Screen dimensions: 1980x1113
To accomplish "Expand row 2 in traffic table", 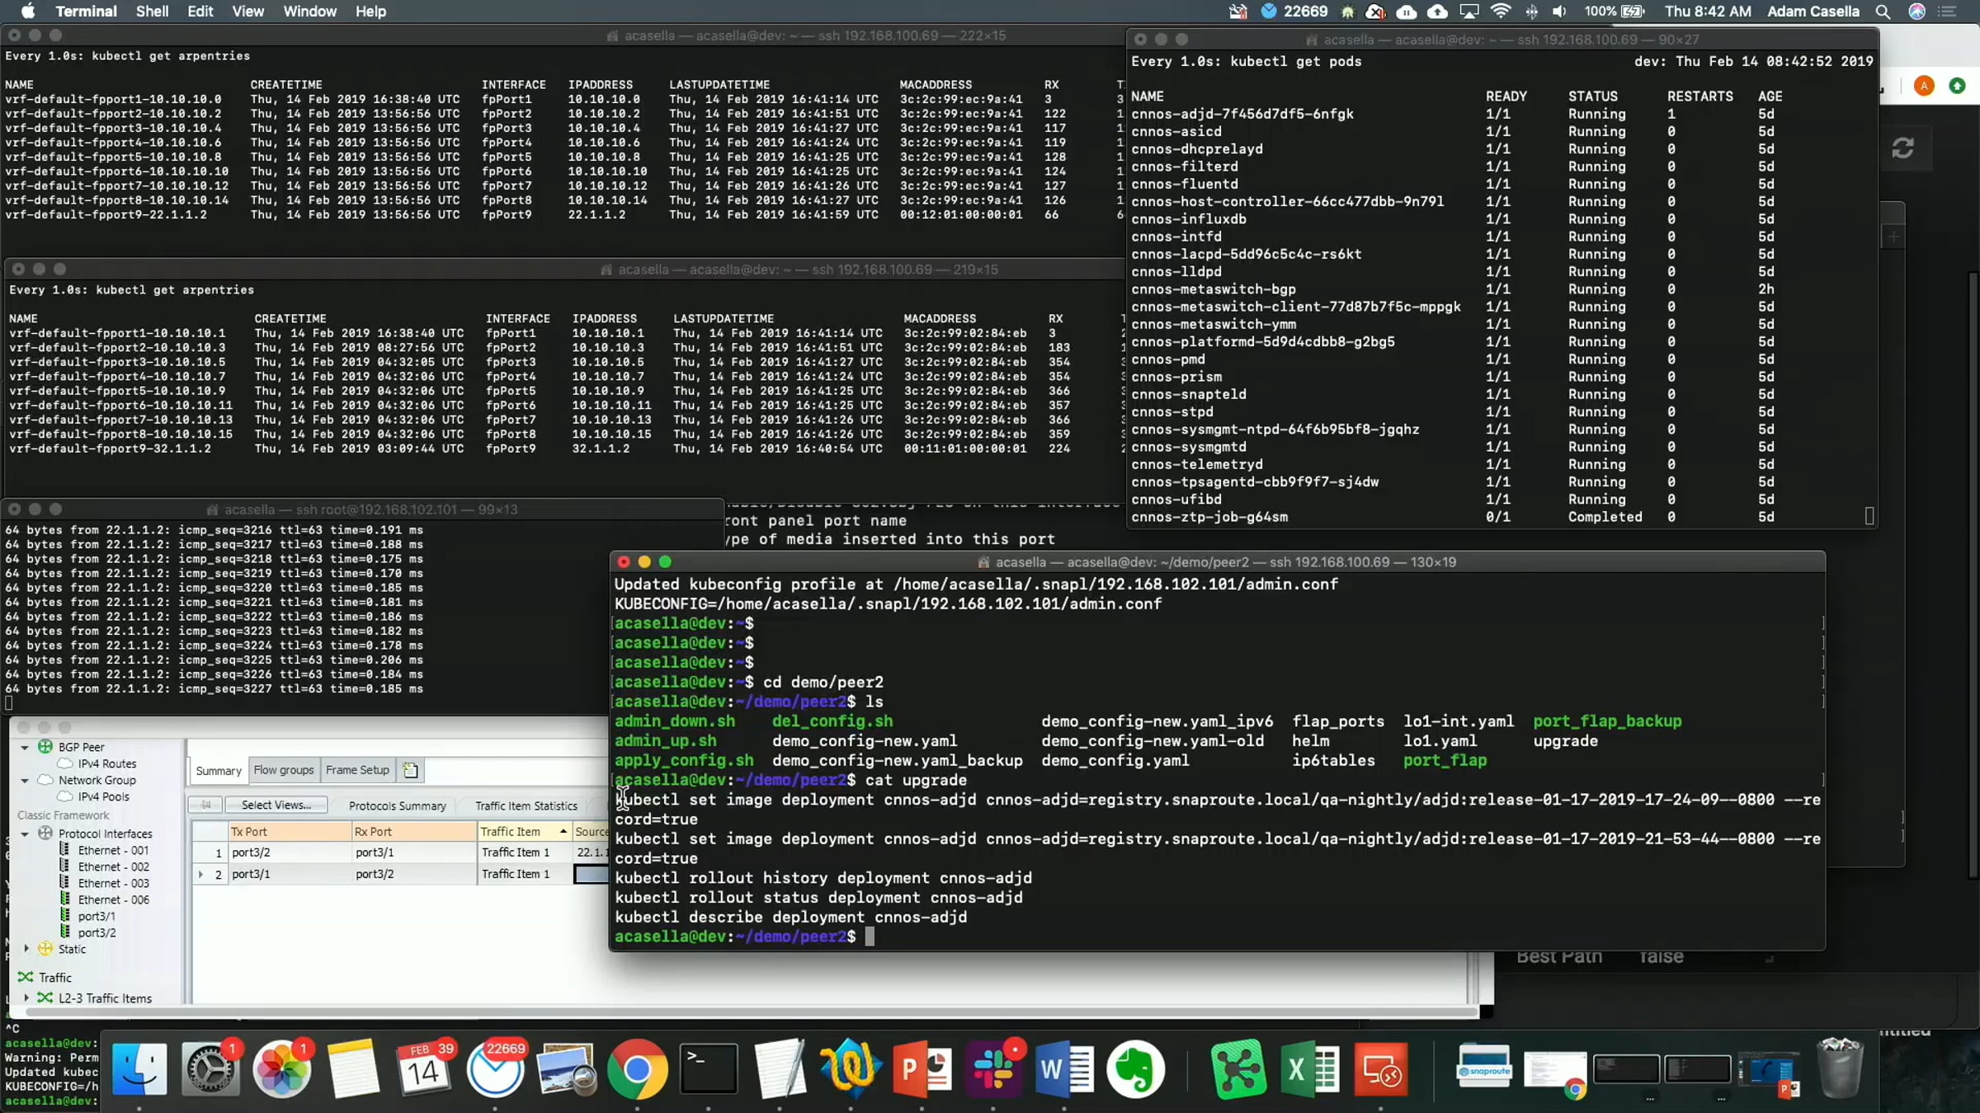I will pos(200,874).
